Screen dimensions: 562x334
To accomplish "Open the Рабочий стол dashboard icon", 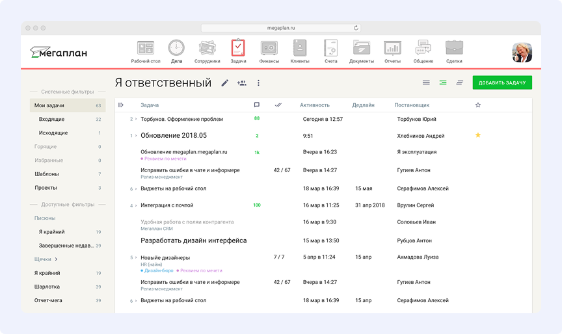I will [145, 48].
